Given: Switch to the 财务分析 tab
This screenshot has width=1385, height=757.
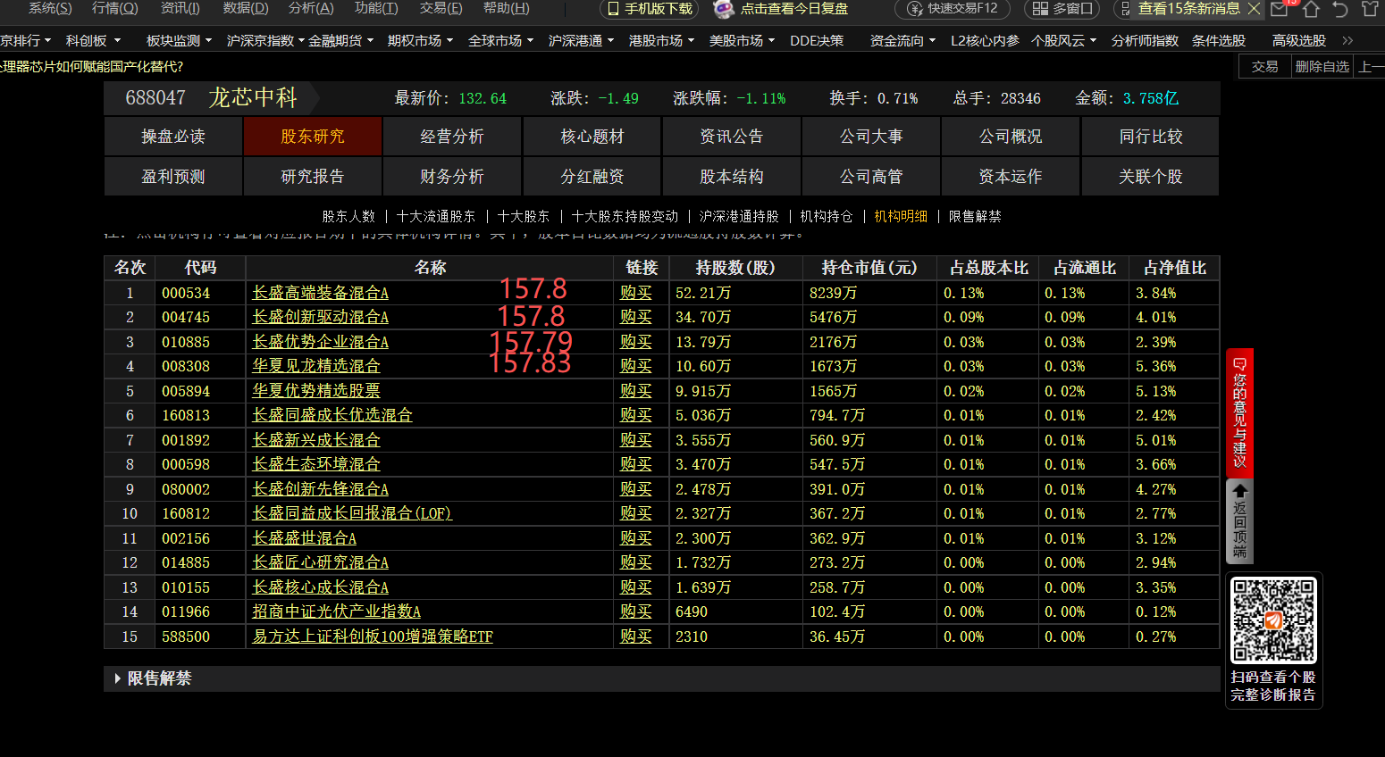Looking at the screenshot, I should (452, 177).
